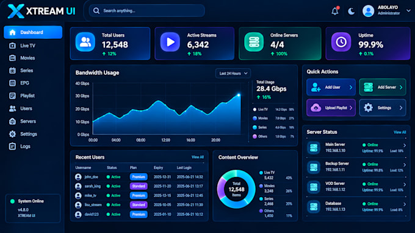The image size is (415, 233).
Task: Click the Add Server stack icon
Action: (x=368, y=87)
